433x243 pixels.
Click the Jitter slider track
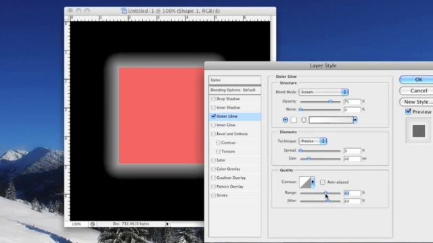click(x=320, y=201)
